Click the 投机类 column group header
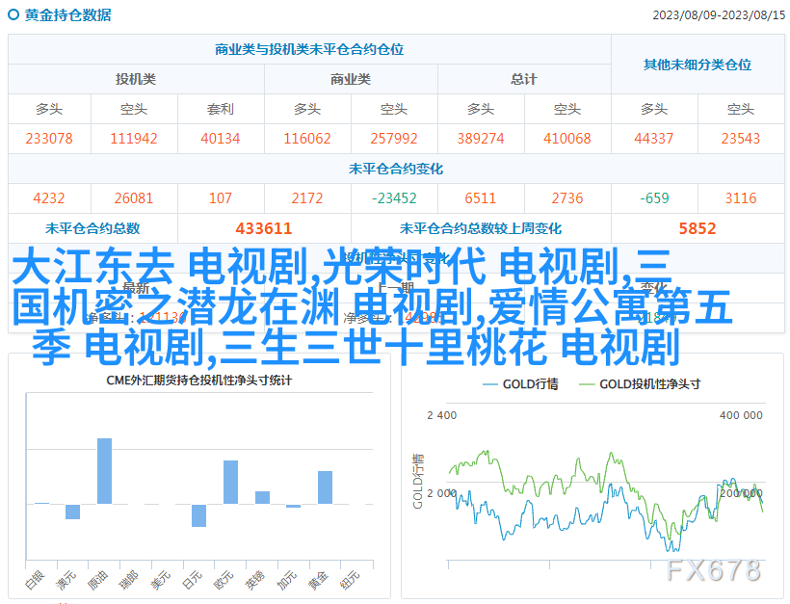Image resolution: width=790 pixels, height=604 pixels. (136, 79)
